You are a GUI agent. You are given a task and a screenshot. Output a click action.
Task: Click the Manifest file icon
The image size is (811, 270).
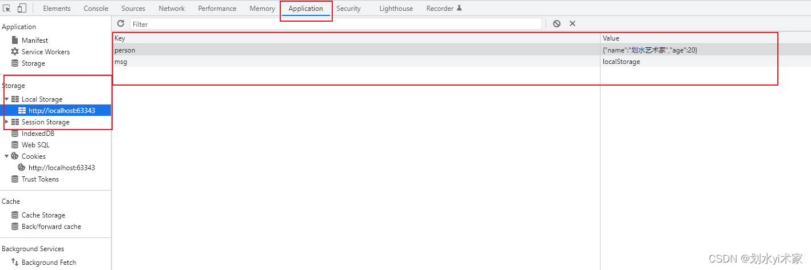click(15, 41)
